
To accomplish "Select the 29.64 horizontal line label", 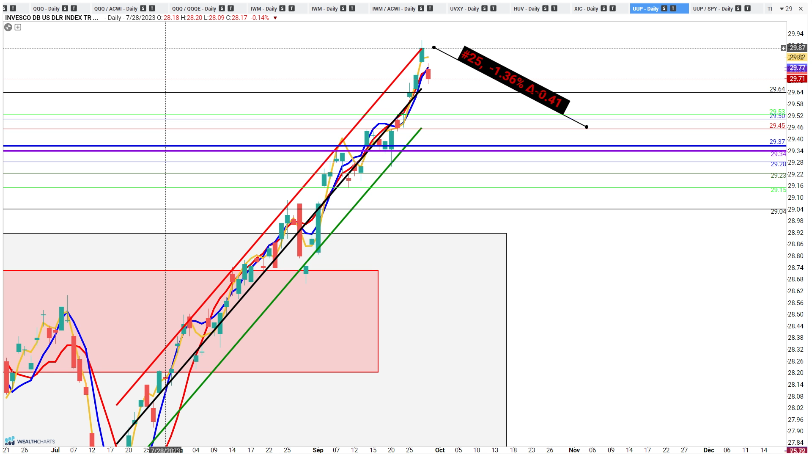I will point(777,89).
